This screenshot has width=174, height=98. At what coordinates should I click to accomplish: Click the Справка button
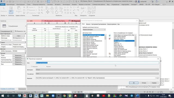coord(154,83)
